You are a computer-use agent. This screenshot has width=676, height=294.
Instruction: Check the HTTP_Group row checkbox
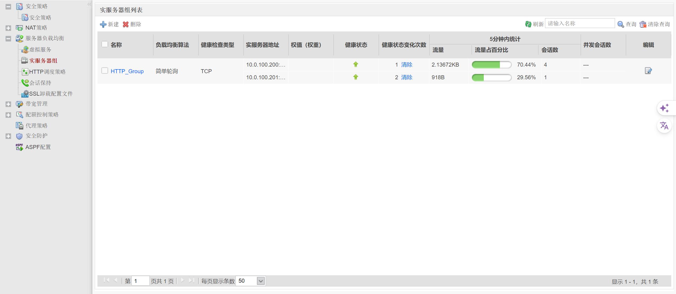105,71
